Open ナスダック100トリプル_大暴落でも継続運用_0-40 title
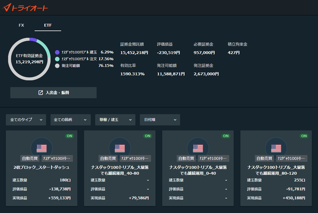Screen dimensions: 318x213 [x=198, y=170]
